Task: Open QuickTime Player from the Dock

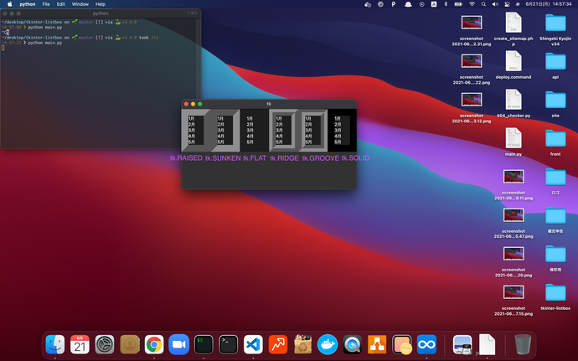Action: click(353, 344)
